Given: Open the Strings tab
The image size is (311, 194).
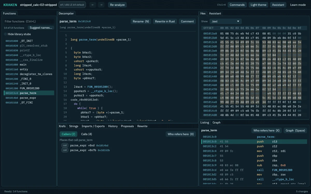Looking at the screenshot, I should click(74, 126).
